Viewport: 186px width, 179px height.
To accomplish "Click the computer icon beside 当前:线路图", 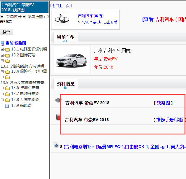I will 3,43.
